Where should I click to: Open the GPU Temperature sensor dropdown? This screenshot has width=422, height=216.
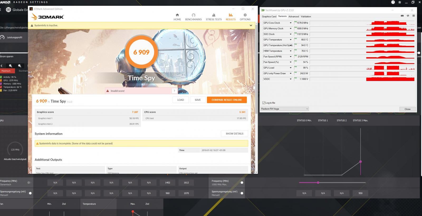[x=291, y=40]
